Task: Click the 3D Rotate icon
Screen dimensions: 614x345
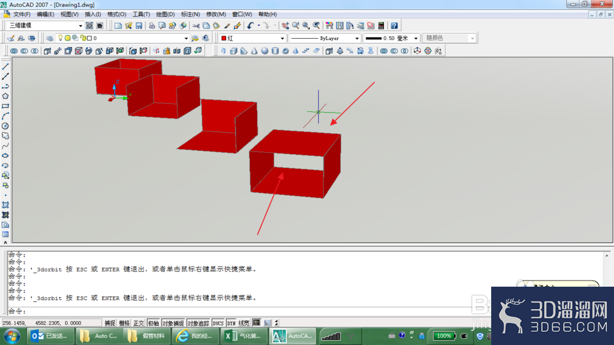Action: (427, 51)
